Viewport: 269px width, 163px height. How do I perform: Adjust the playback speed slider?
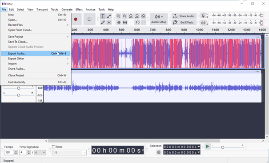tap(222, 147)
